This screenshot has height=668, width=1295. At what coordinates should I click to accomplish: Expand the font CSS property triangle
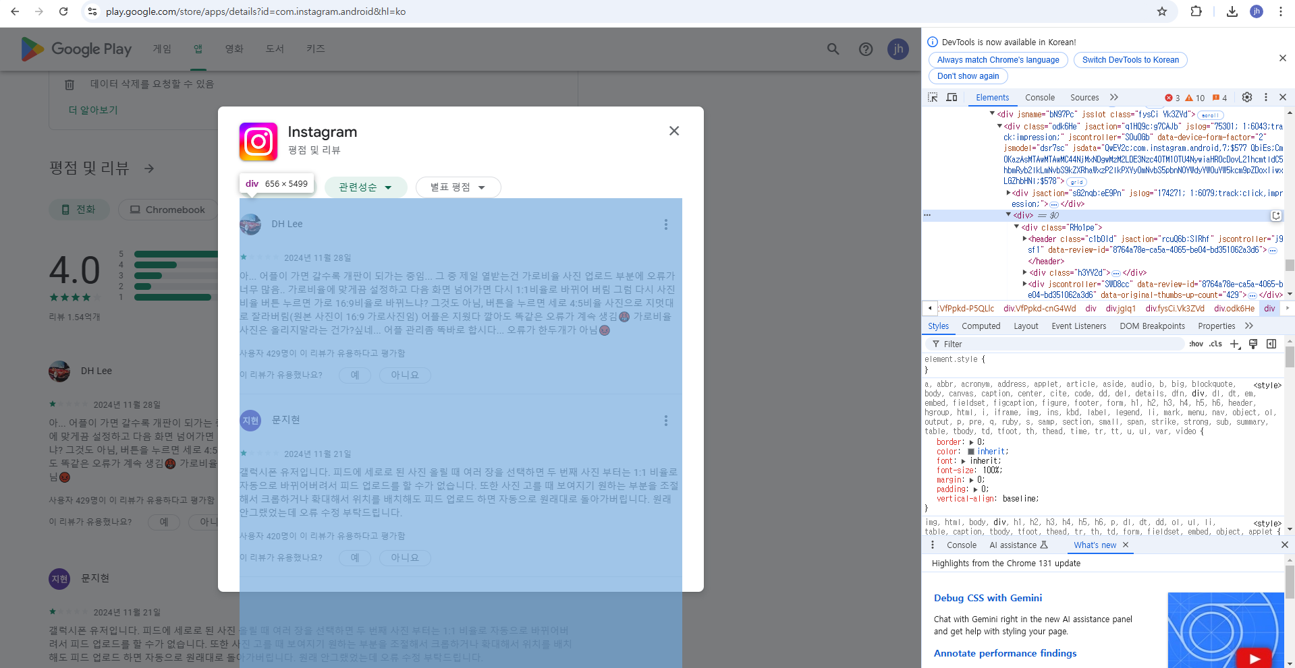coord(964,462)
